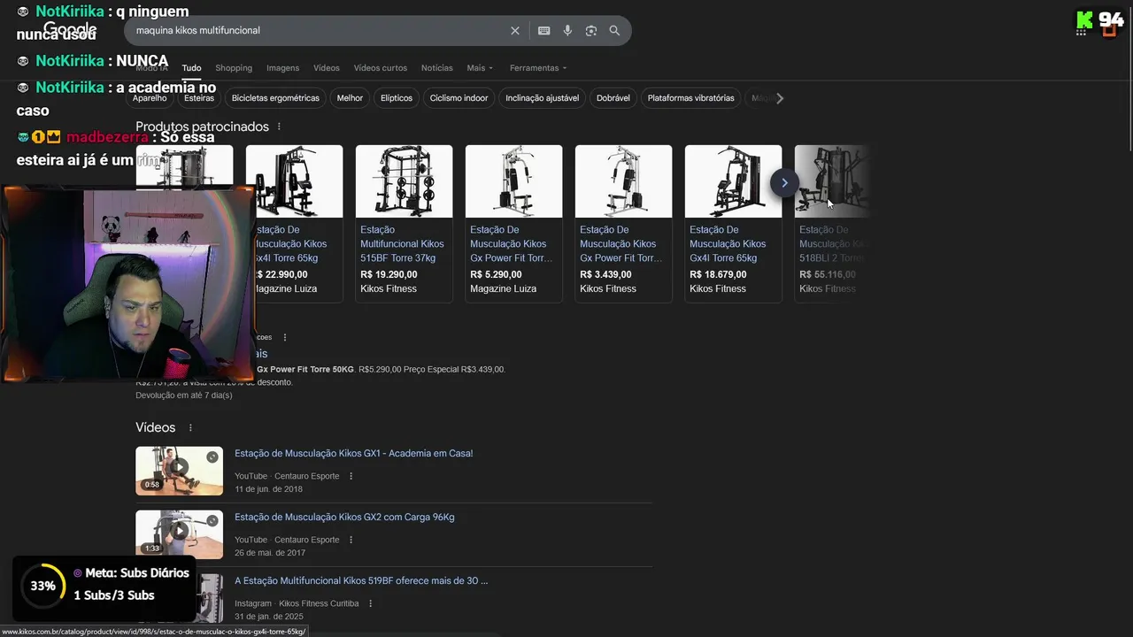Open Kikos Gx4I Torre 65kg link priced R$ 18.679,00

pyautogui.click(x=728, y=244)
